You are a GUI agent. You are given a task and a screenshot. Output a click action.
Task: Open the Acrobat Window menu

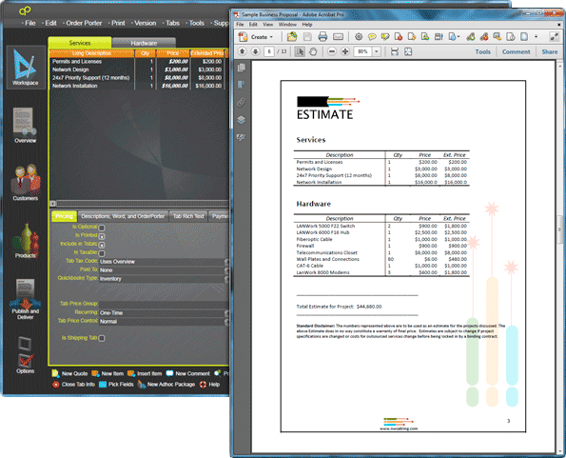coord(287,25)
